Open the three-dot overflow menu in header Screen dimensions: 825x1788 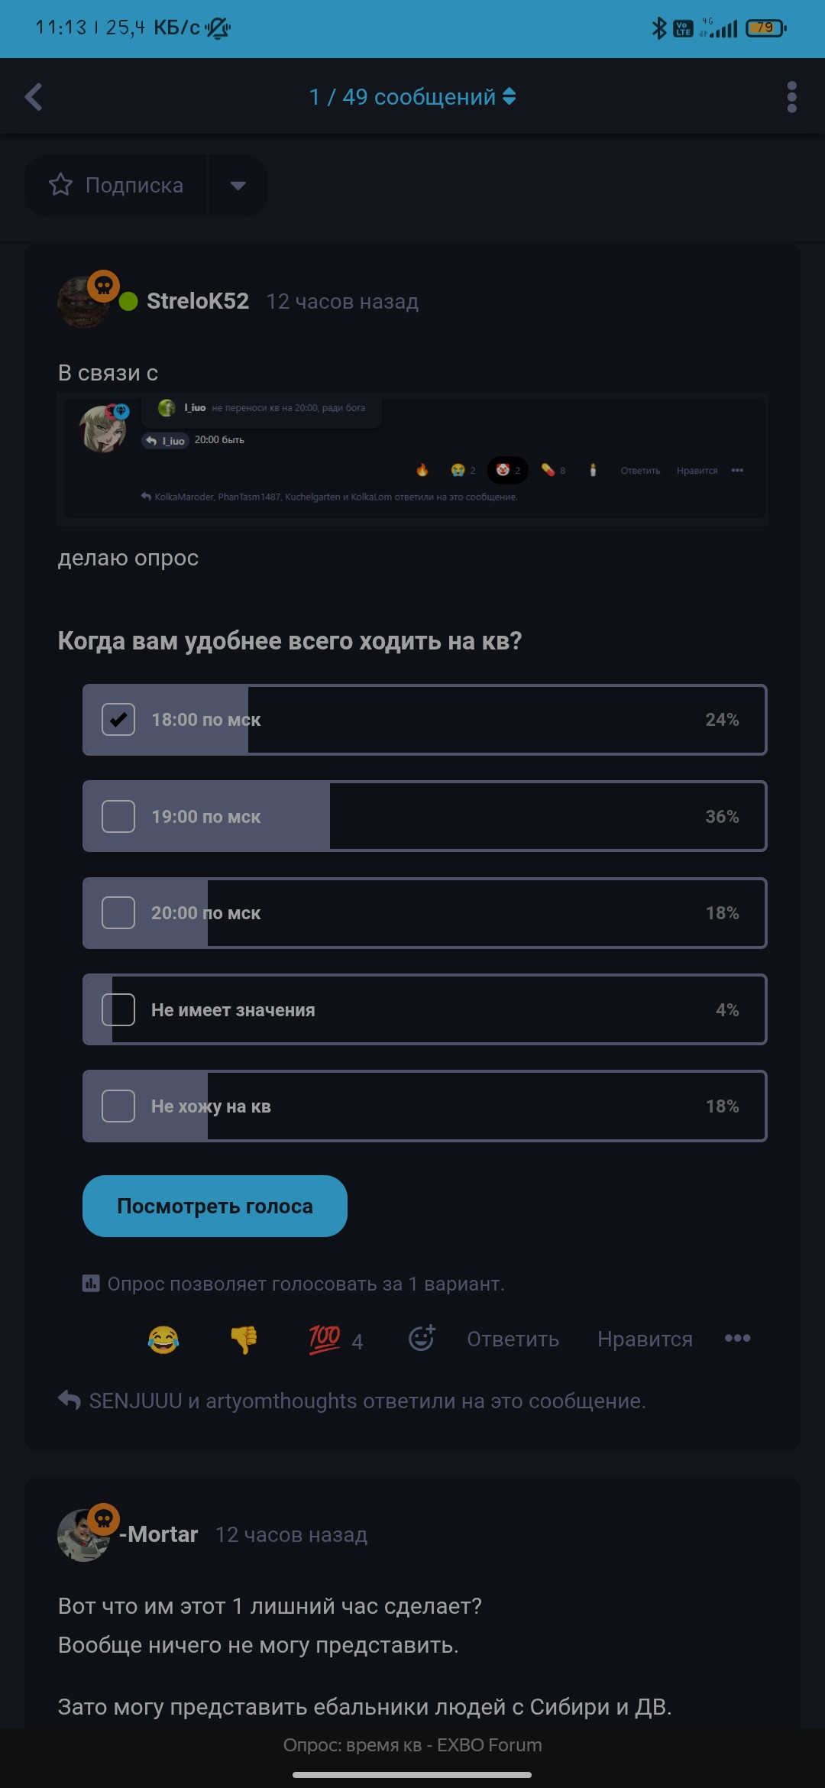(x=791, y=97)
